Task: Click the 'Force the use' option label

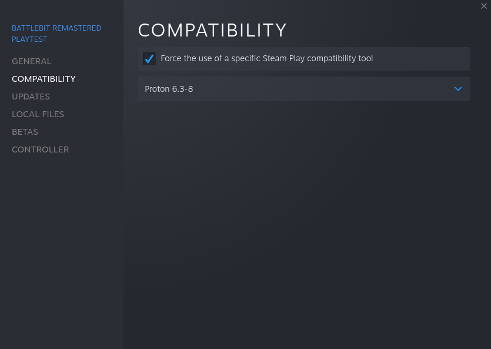Action: (x=266, y=58)
